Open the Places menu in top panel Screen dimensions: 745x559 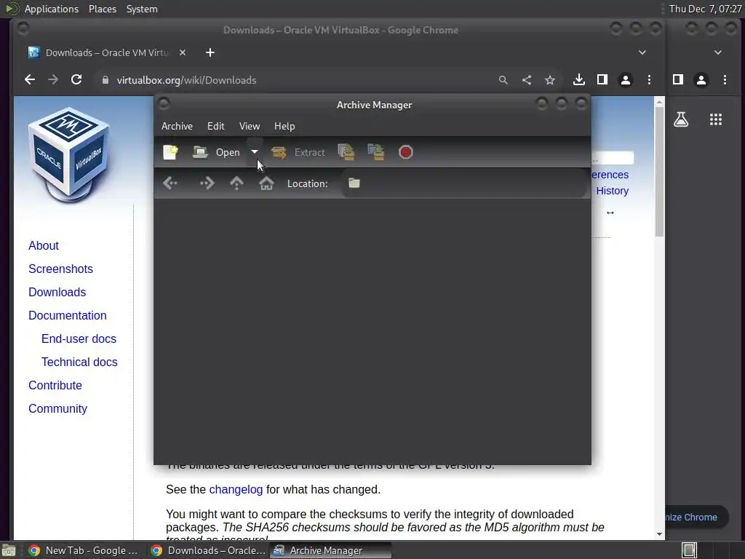(x=103, y=9)
